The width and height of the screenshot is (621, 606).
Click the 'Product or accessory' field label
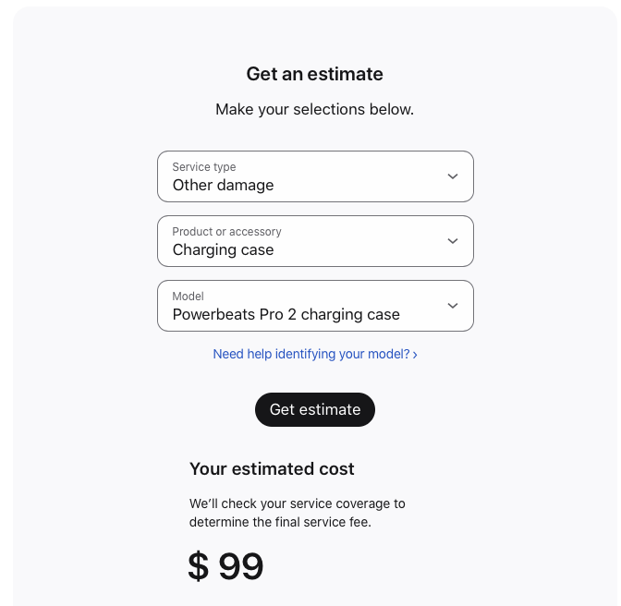227,232
